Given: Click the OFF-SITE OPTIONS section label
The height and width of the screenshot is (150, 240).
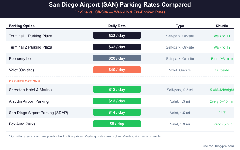Looking at the screenshot, I should click(24, 81).
